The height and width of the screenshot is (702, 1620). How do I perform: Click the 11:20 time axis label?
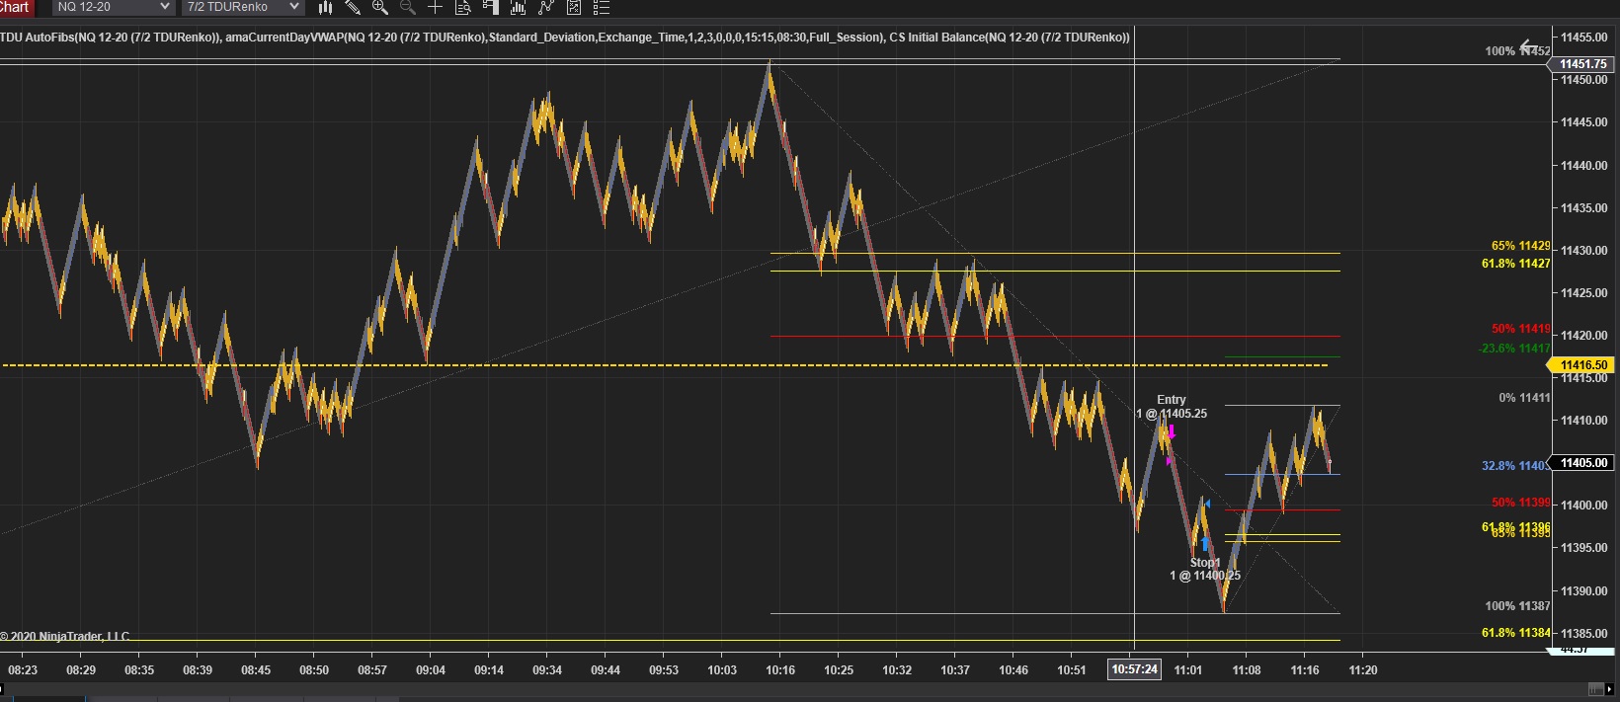point(1363,670)
